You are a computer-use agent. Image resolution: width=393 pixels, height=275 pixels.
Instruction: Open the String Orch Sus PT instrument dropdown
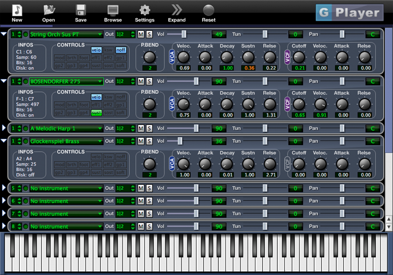pos(66,35)
